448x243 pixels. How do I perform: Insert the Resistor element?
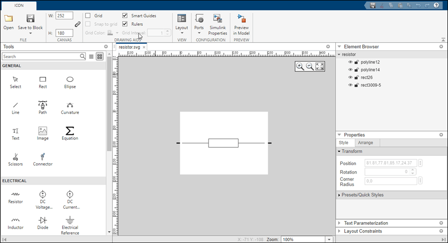tap(15, 197)
